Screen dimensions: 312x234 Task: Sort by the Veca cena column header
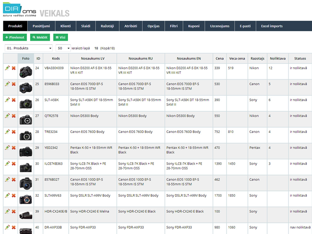point(237,59)
